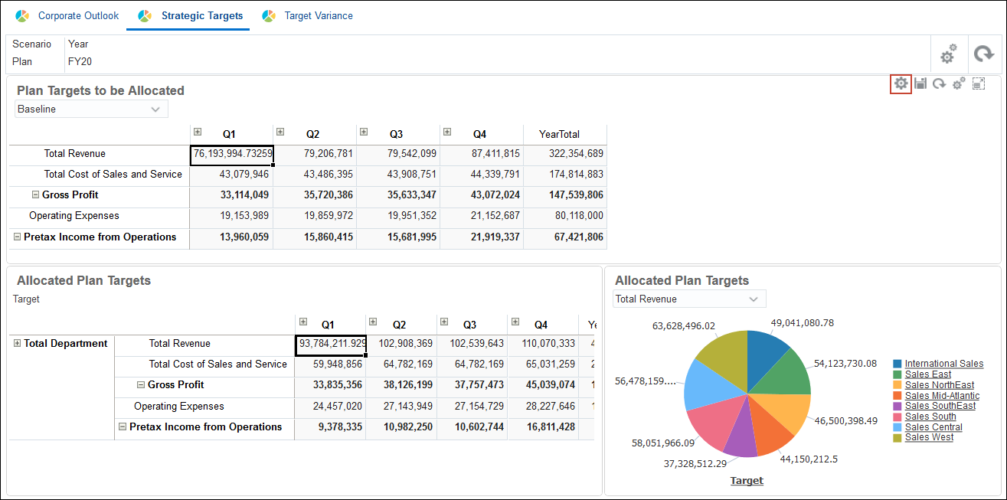Click the Corporate Outlook pie chart icon

[21, 15]
